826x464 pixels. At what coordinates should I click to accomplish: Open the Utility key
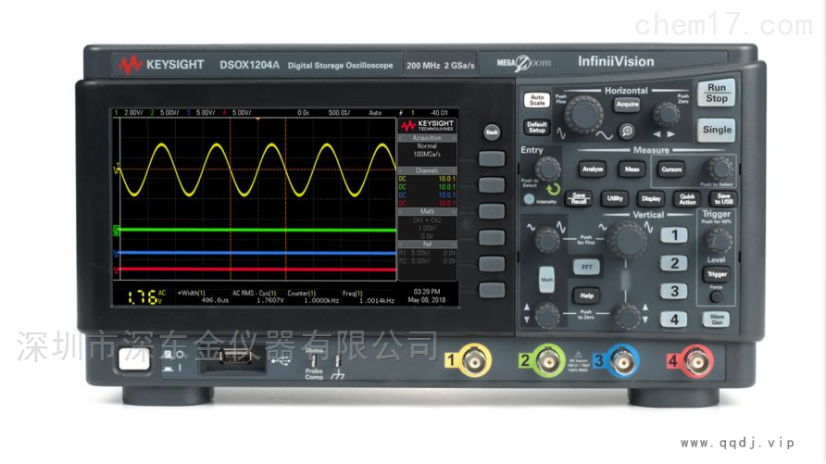(614, 198)
